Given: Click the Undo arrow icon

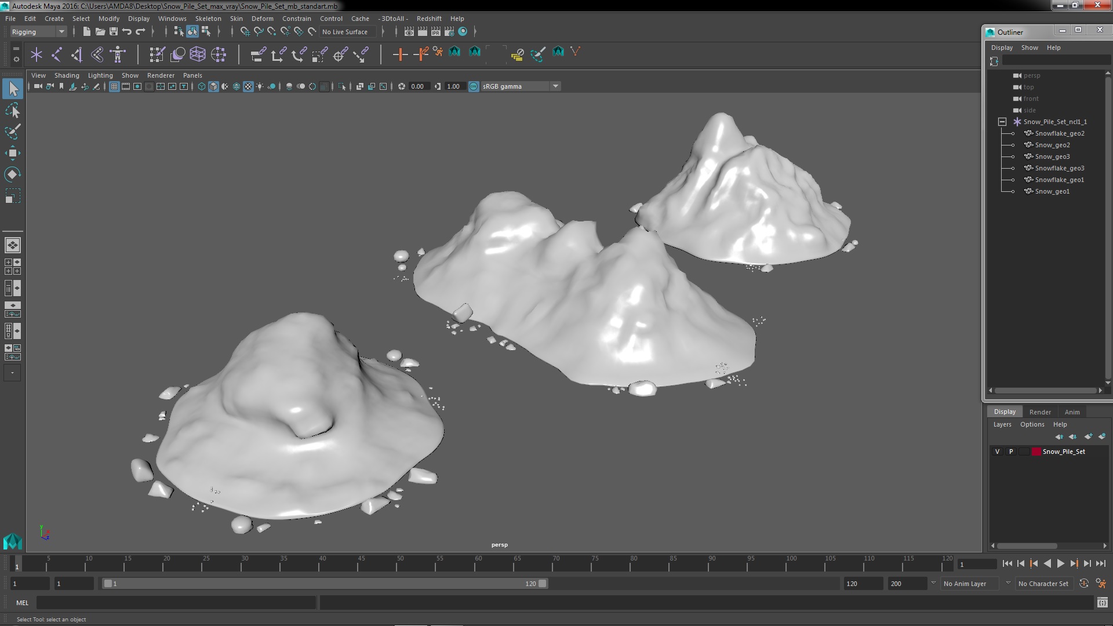Looking at the screenshot, I should pos(127,31).
